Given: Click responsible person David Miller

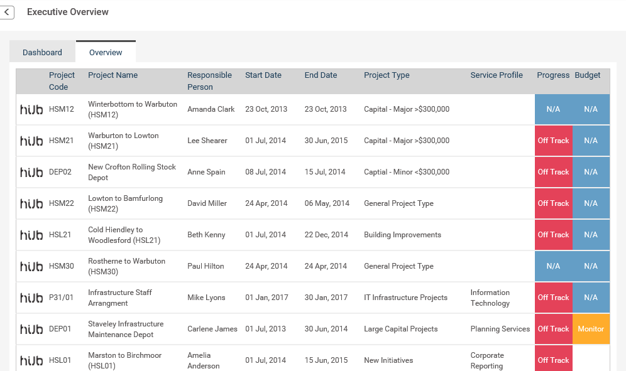Looking at the screenshot, I should point(207,203).
